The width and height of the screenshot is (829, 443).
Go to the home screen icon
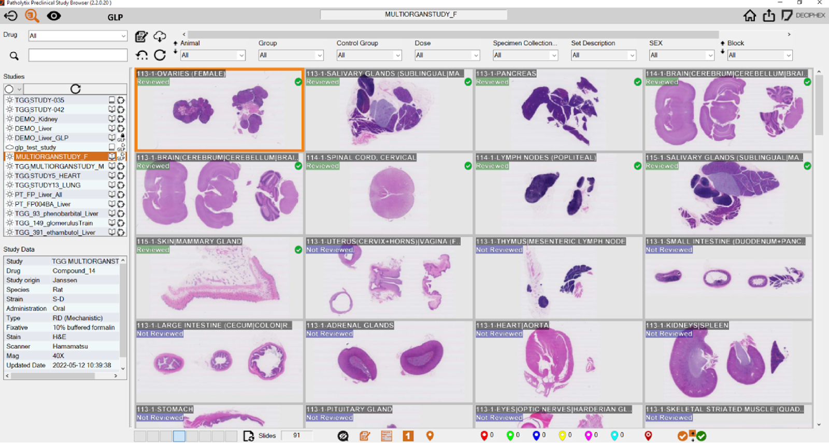click(x=750, y=16)
